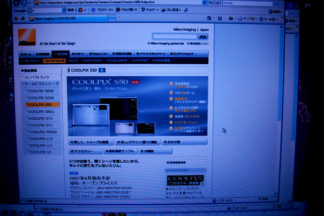Click the Google Toolbar spell check icon
This screenshot has height=216, width=324.
[143, 10]
